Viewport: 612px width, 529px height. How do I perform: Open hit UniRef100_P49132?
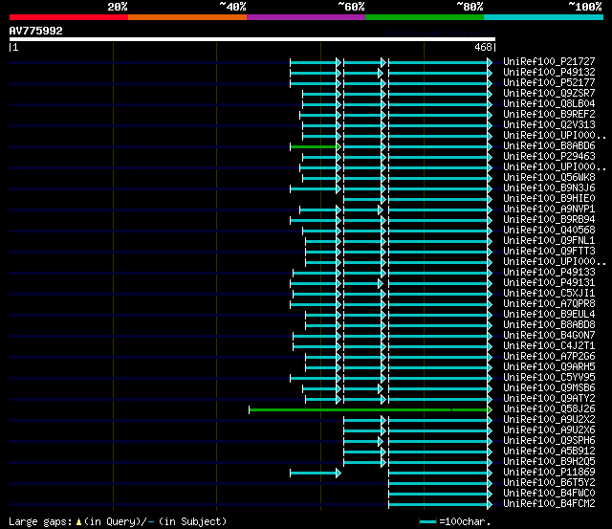tap(549, 73)
